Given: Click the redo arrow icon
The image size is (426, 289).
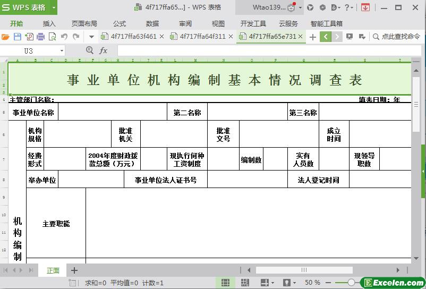Looking at the screenshot, I should (x=76, y=37).
